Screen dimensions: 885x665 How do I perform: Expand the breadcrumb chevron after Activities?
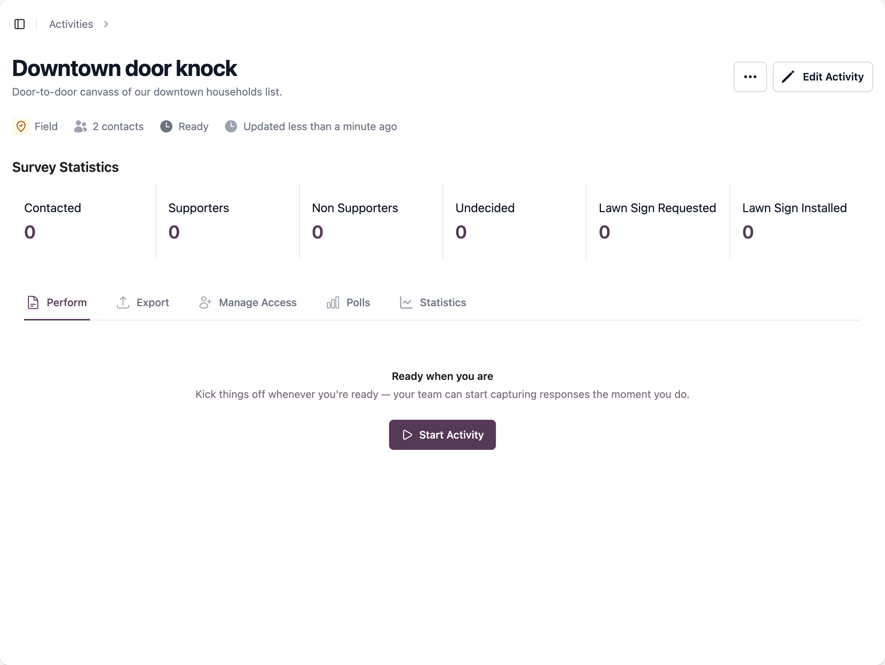click(106, 24)
